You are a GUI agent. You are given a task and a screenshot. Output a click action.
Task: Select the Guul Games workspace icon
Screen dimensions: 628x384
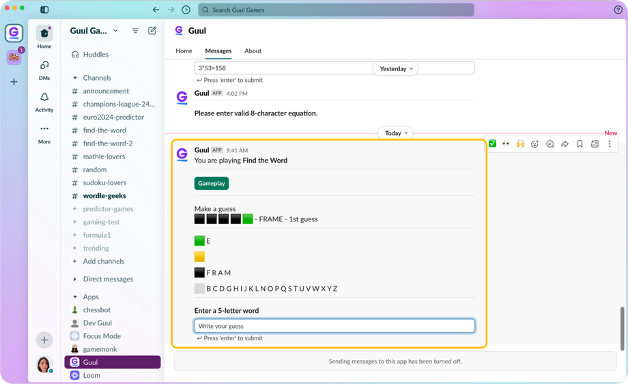(x=14, y=33)
